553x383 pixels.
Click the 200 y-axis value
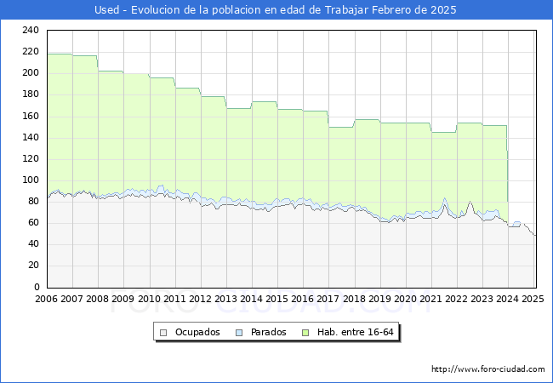[31, 73]
